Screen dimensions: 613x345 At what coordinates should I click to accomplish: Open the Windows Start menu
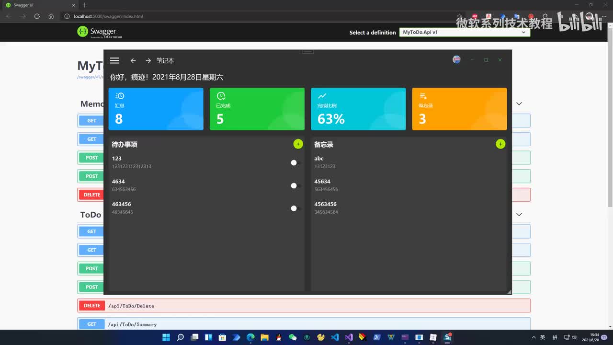[x=166, y=337]
